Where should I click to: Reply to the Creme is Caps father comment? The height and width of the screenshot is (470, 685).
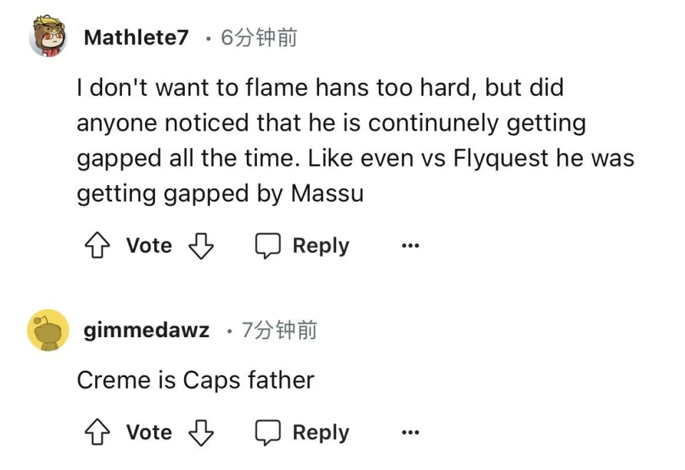pos(320,433)
